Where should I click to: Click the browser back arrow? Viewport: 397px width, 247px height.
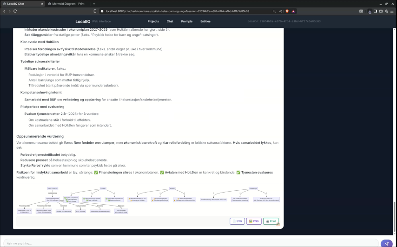4,11
